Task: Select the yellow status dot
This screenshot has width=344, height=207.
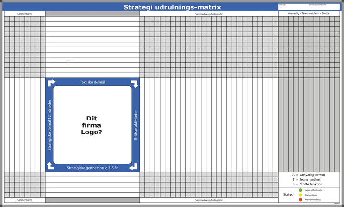Action: [301, 195]
